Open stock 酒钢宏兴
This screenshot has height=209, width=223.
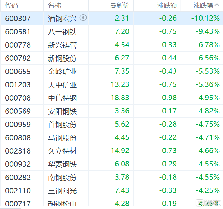point(62,19)
